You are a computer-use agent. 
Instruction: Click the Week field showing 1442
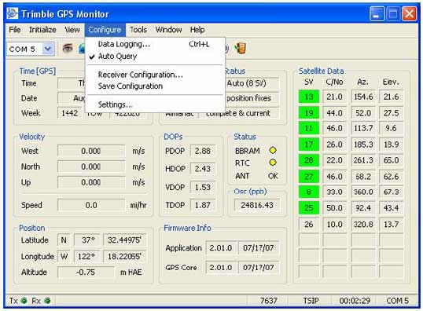(x=70, y=113)
